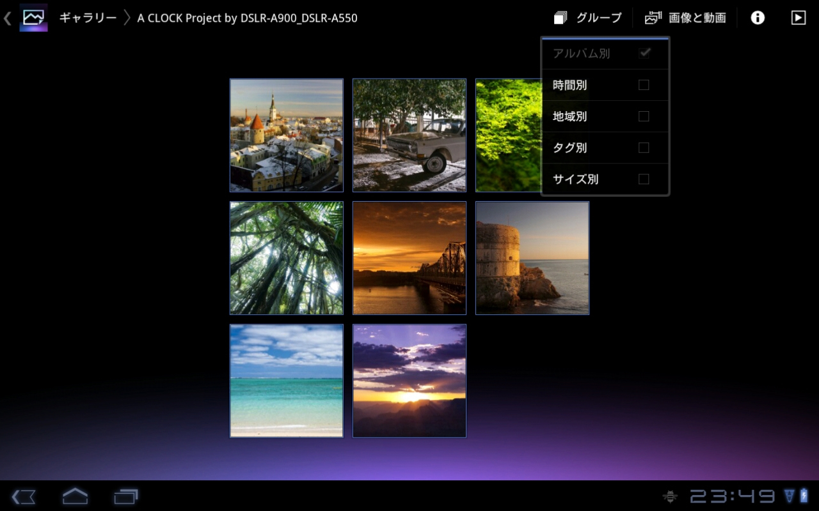The width and height of the screenshot is (819, 511).
Task: Enable the 地域別 grouping checkbox
Action: click(x=643, y=116)
